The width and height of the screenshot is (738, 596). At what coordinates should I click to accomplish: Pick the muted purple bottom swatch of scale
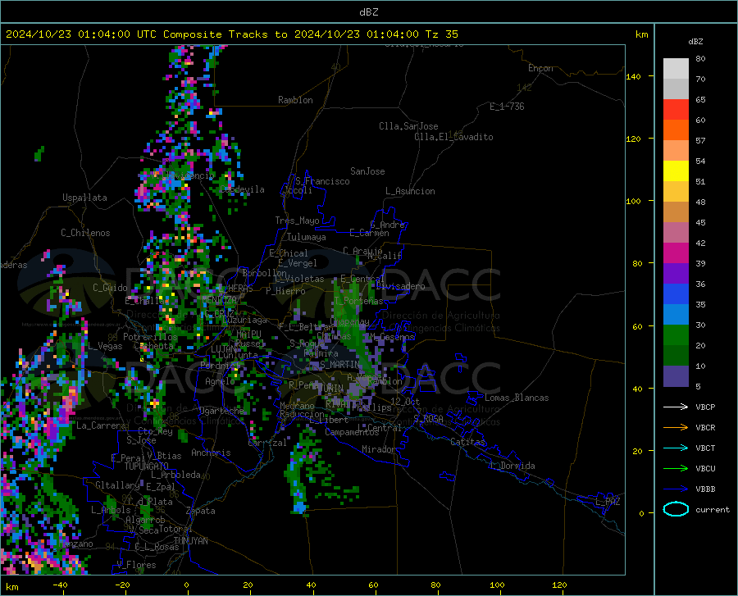(x=676, y=376)
